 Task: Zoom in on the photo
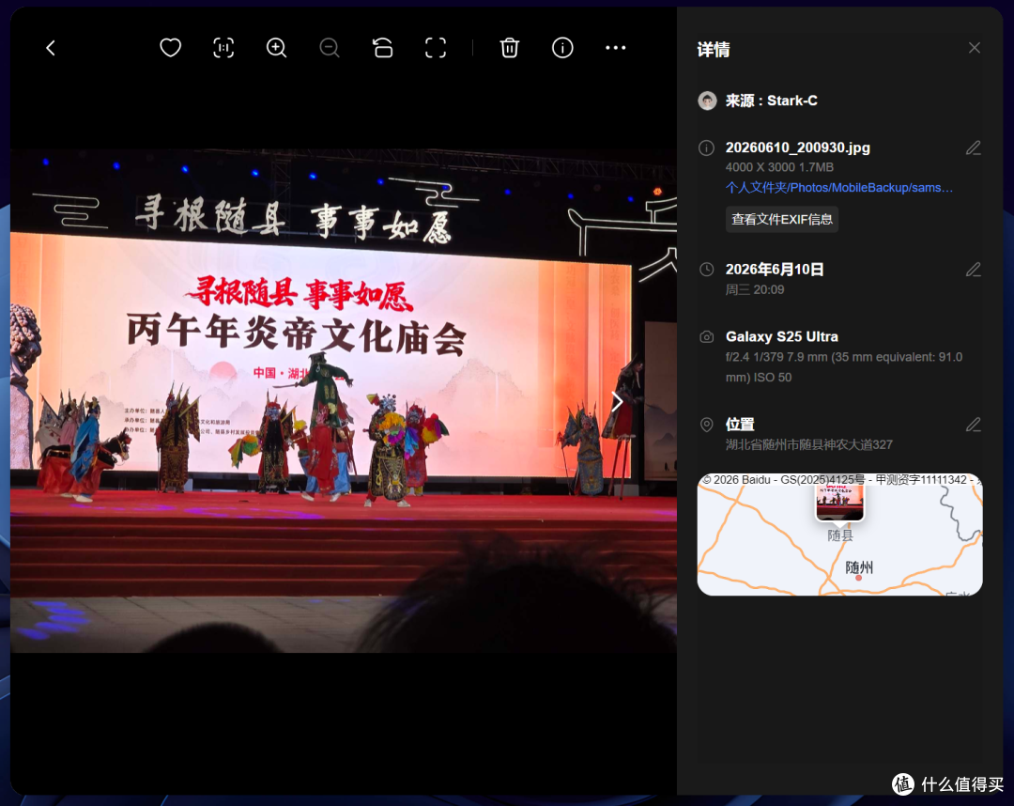pos(277,48)
